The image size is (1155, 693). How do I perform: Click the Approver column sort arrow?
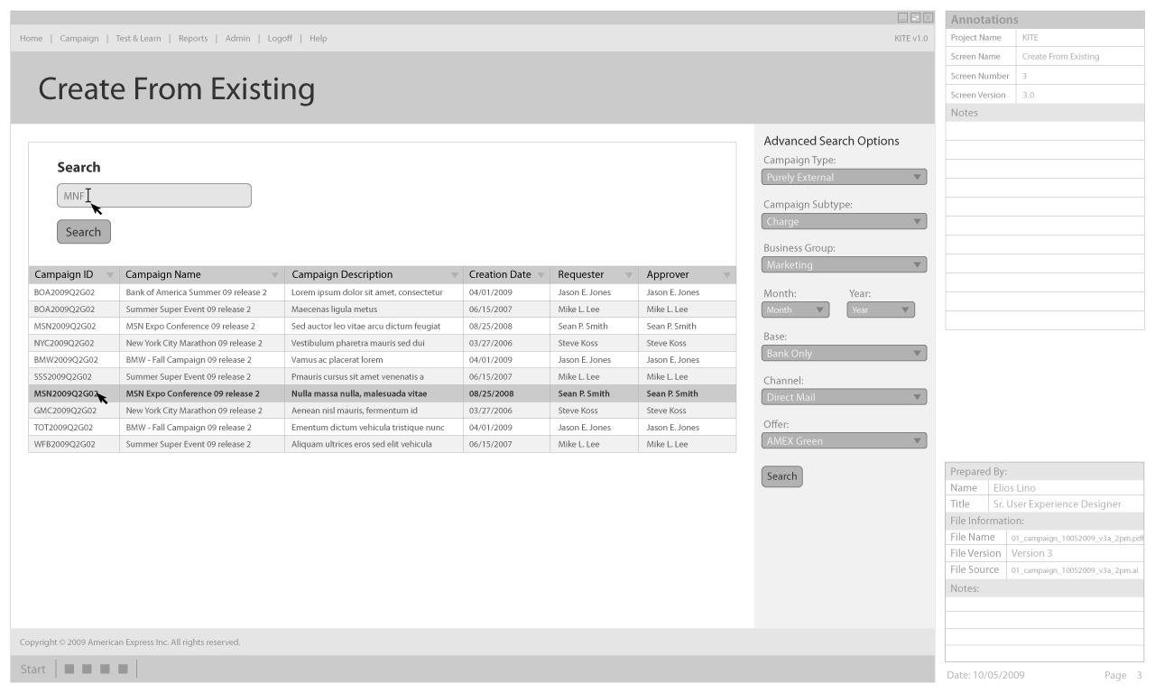(x=726, y=275)
